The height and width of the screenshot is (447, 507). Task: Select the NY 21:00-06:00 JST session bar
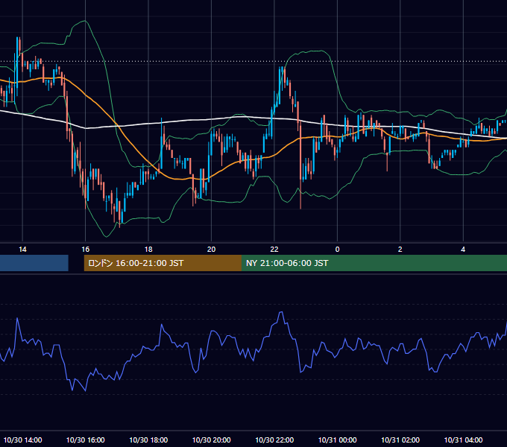[374, 263]
